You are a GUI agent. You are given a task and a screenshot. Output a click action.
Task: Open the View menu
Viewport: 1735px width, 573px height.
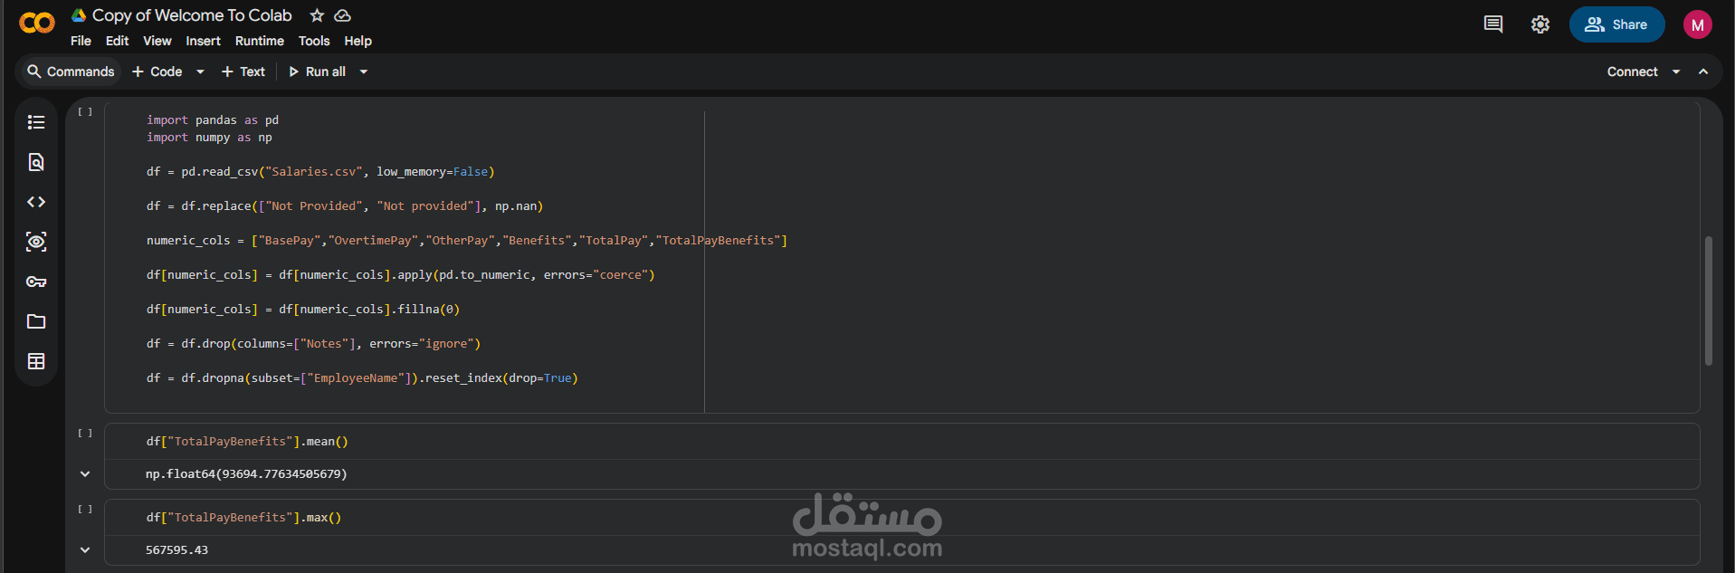[x=157, y=41]
